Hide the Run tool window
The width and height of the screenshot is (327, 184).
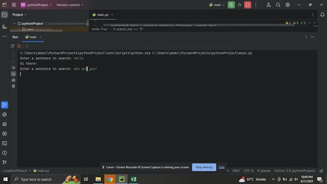point(312,37)
